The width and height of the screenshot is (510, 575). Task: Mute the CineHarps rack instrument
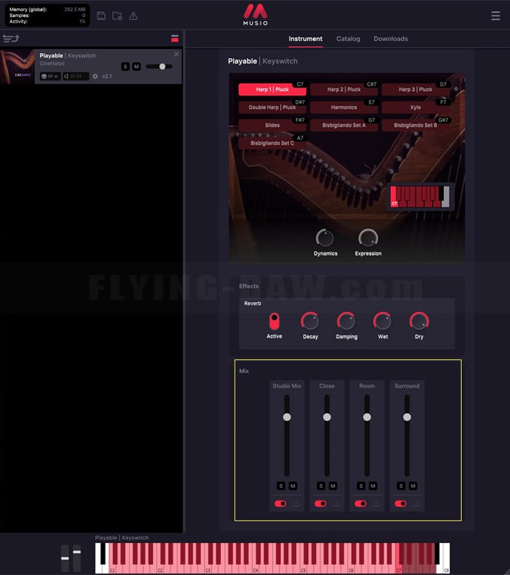tap(136, 67)
